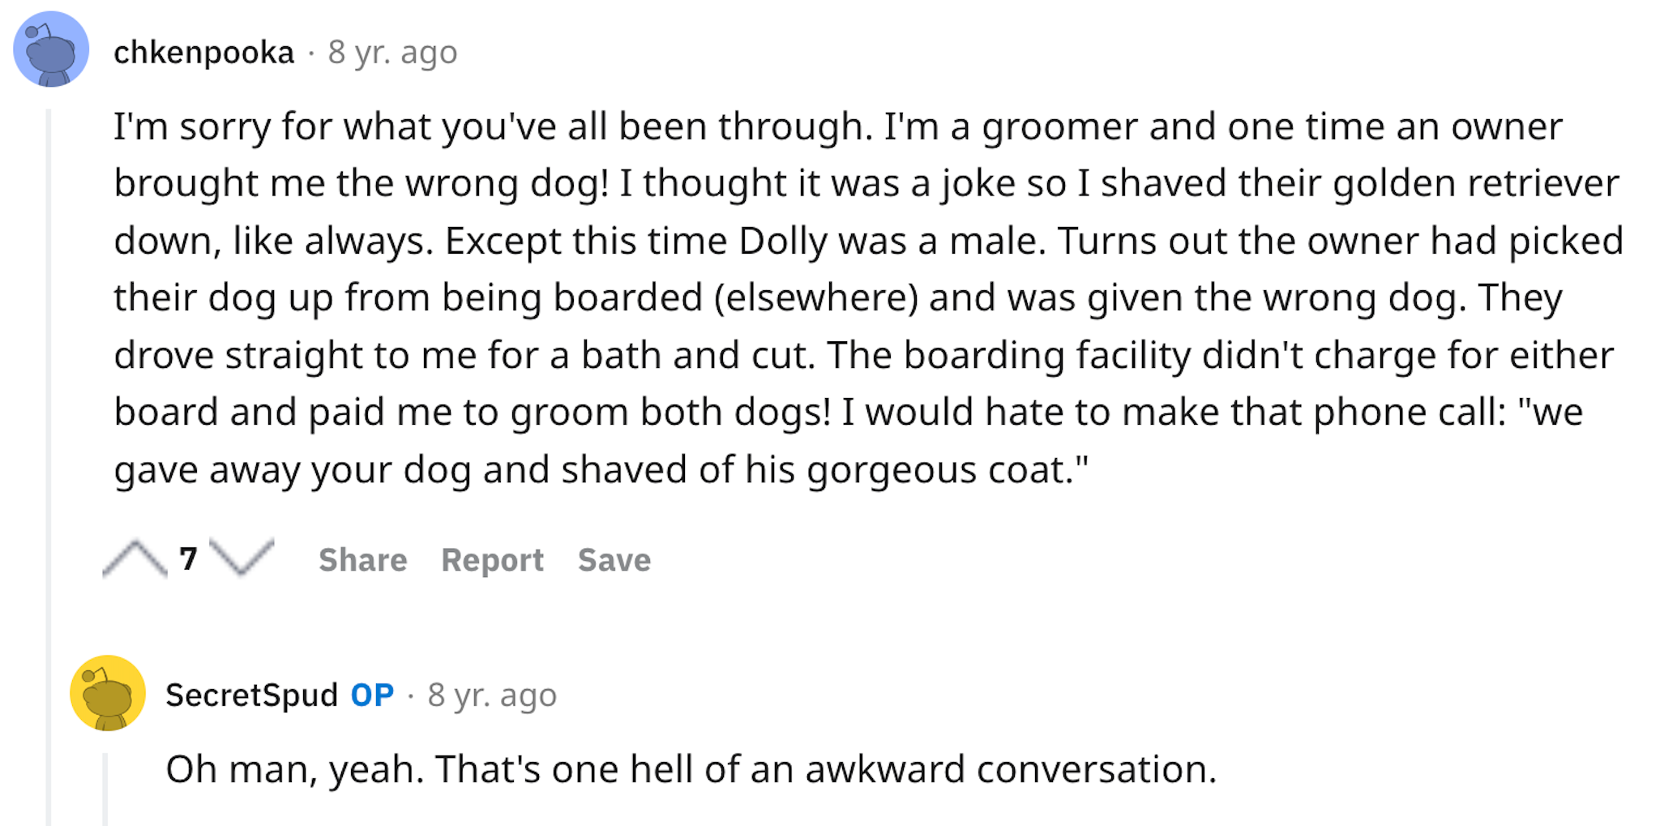
Task: Open chkenpooka's blue snoo avatar
Action: click(x=51, y=49)
